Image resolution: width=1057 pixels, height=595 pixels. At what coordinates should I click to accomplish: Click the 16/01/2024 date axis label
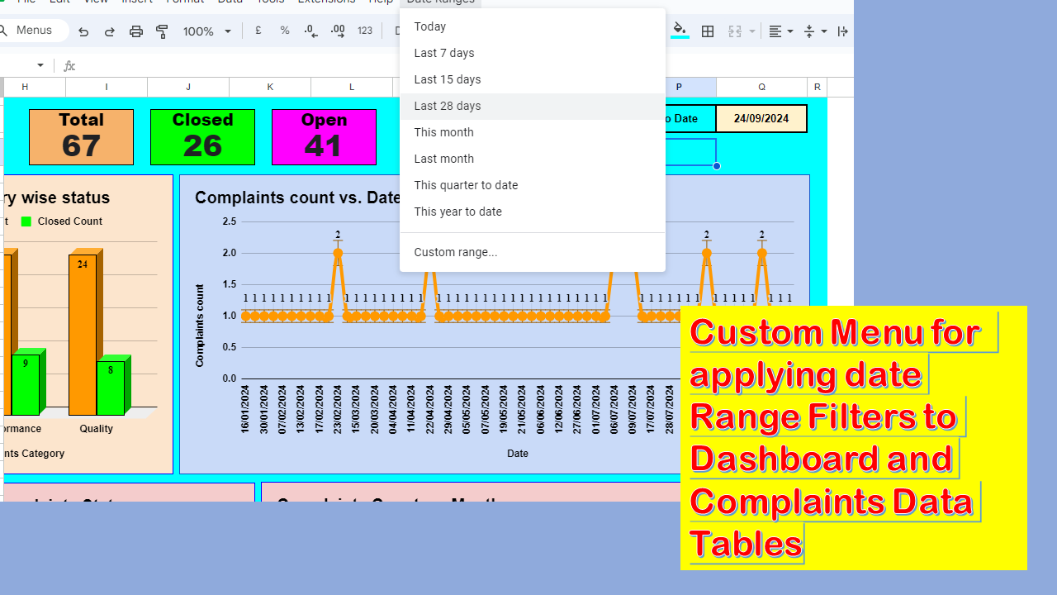pyautogui.click(x=245, y=409)
